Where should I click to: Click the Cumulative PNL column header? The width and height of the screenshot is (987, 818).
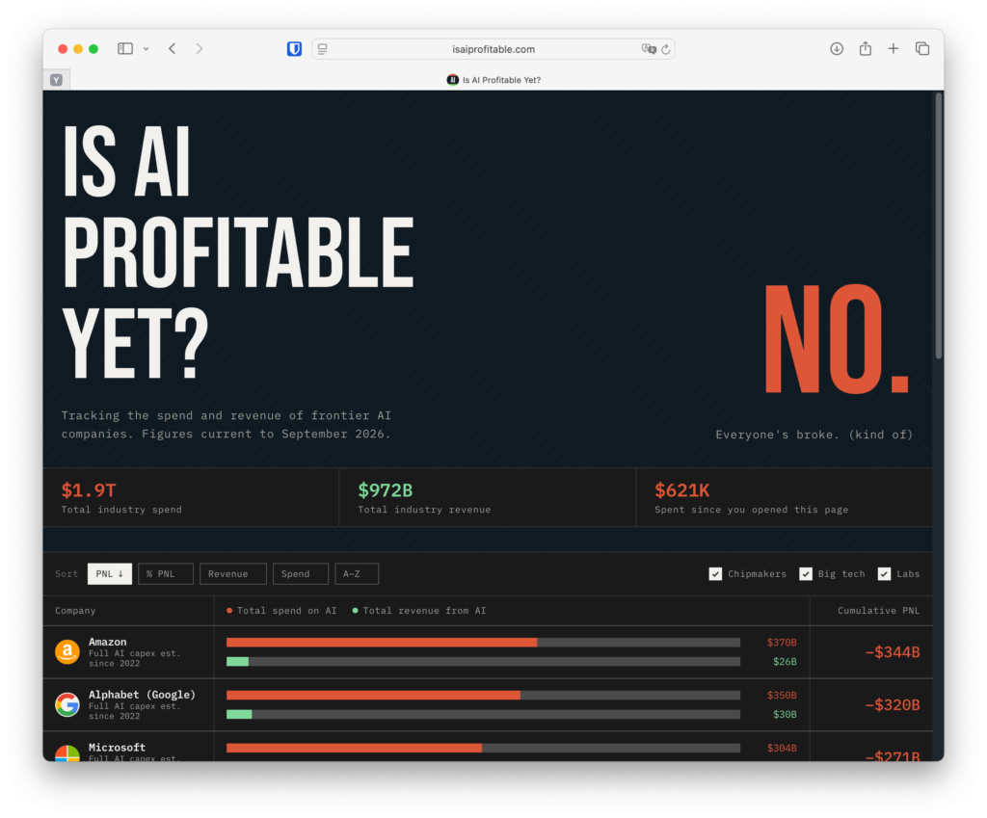(x=878, y=610)
